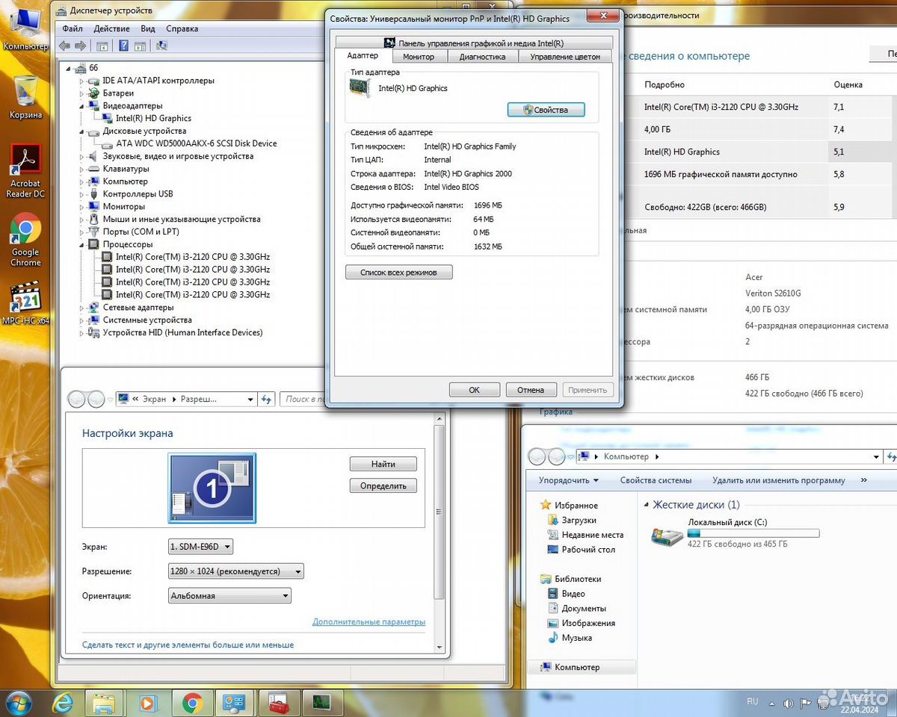Screen dimensions: 897x717
Task: Expand the Batteries (Батареи) node
Action: pyautogui.click(x=82, y=93)
